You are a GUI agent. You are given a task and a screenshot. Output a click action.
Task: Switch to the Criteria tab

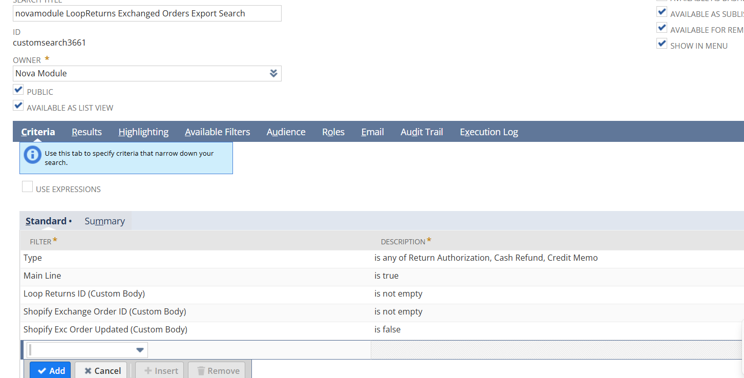pyautogui.click(x=38, y=132)
